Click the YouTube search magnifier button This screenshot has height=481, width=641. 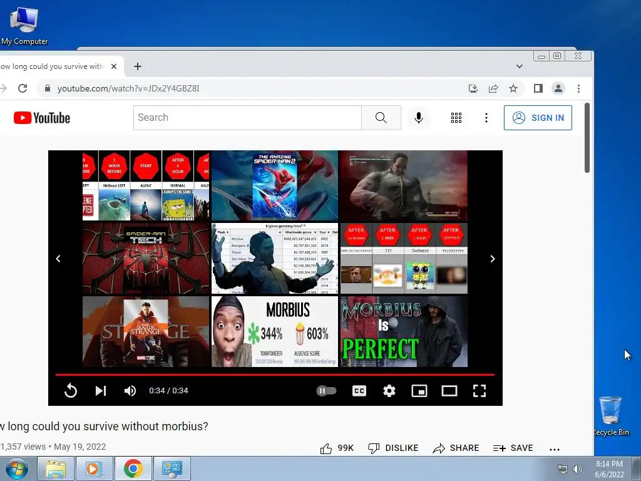[x=381, y=118]
